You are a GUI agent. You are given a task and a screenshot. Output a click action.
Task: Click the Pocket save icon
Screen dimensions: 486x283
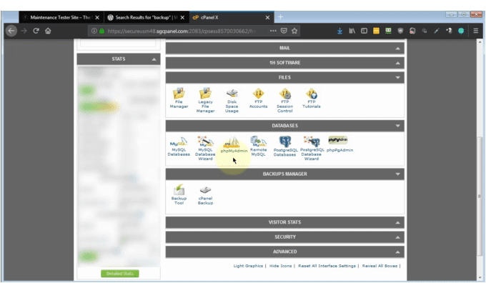point(284,31)
